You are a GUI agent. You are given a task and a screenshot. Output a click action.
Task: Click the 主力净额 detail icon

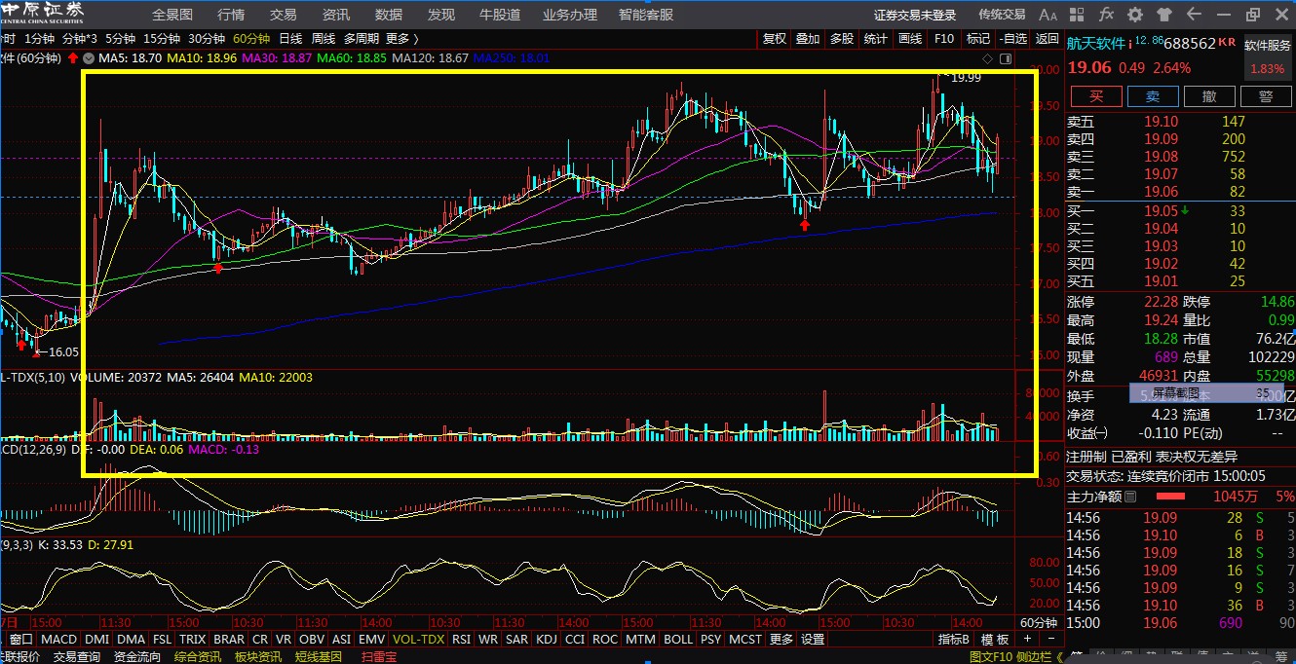(1130, 497)
